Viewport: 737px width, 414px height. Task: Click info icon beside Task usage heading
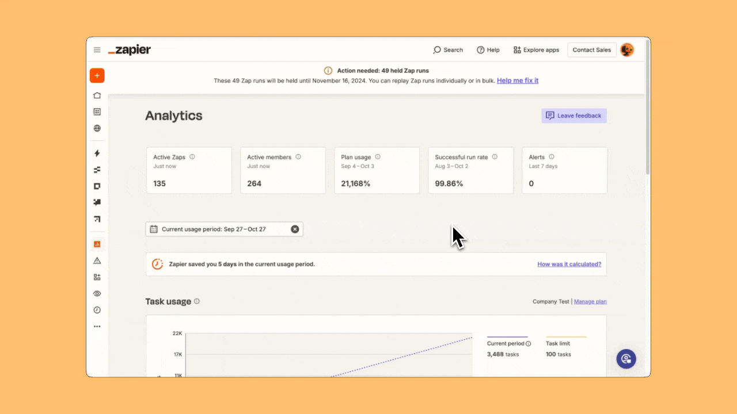click(x=197, y=301)
